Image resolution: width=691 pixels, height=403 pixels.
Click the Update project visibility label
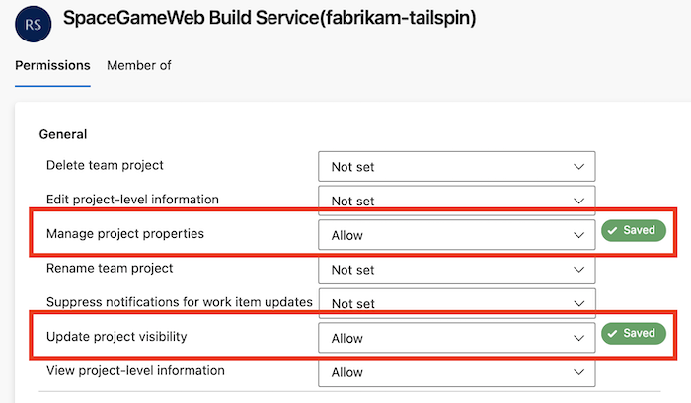tap(116, 337)
